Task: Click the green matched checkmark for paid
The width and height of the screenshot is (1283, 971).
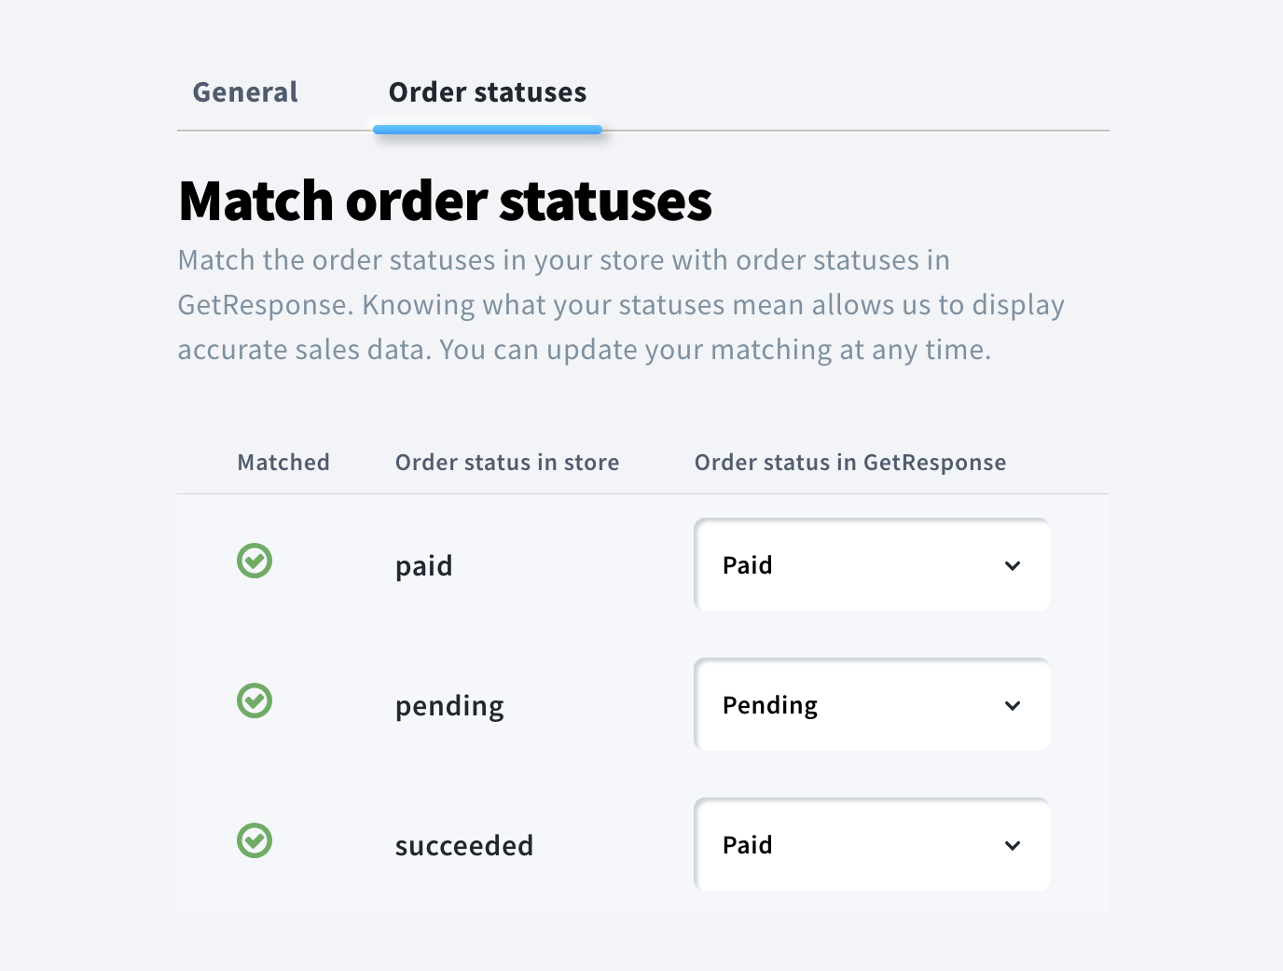Action: 255,562
